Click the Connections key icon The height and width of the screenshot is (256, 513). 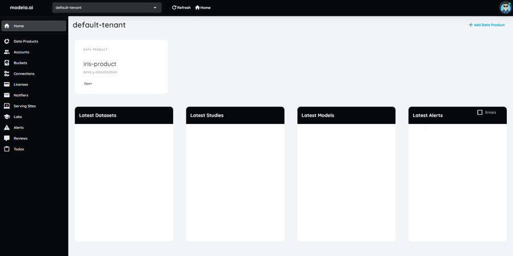point(6,74)
